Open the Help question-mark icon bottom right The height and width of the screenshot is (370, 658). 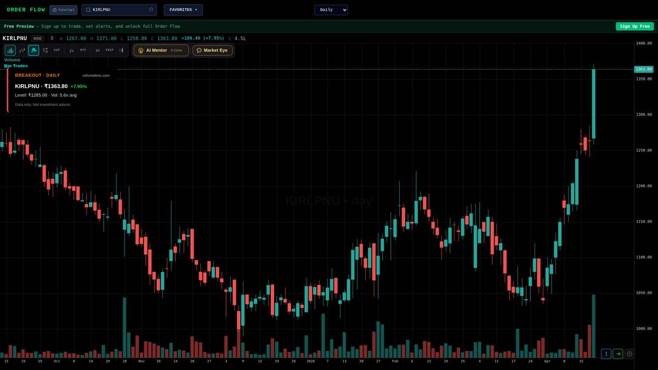click(629, 354)
